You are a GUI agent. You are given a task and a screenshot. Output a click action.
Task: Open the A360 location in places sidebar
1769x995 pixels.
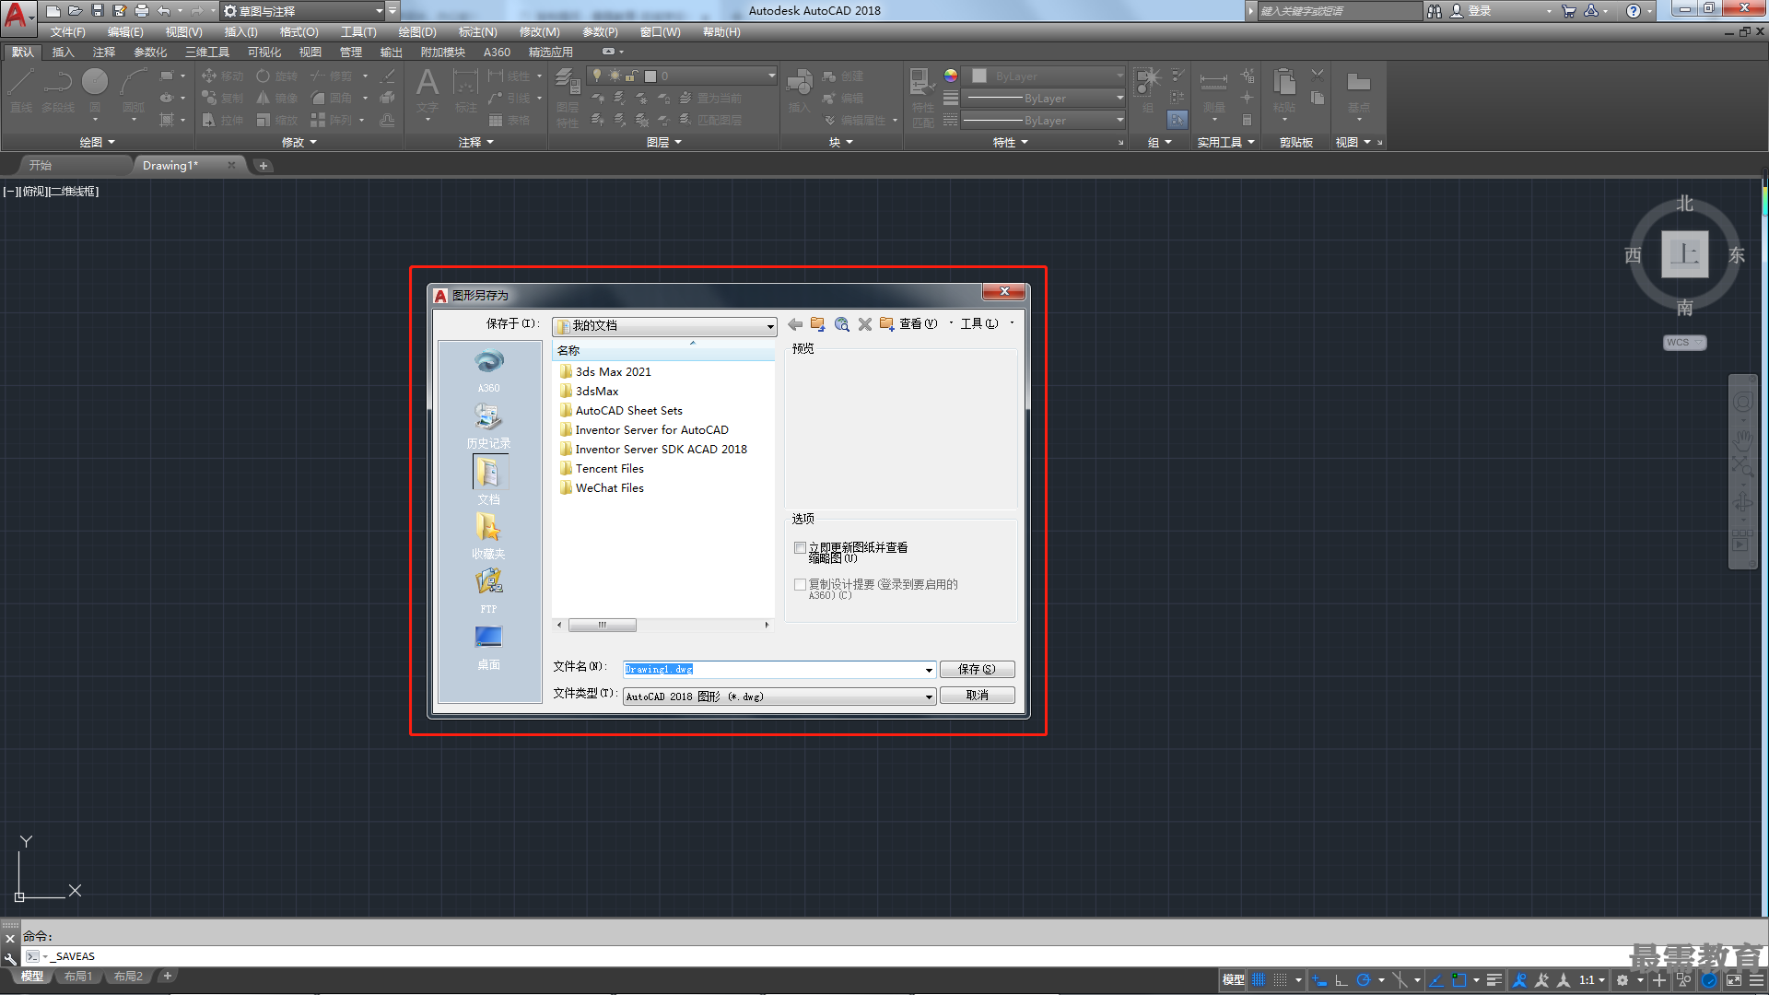[489, 370]
